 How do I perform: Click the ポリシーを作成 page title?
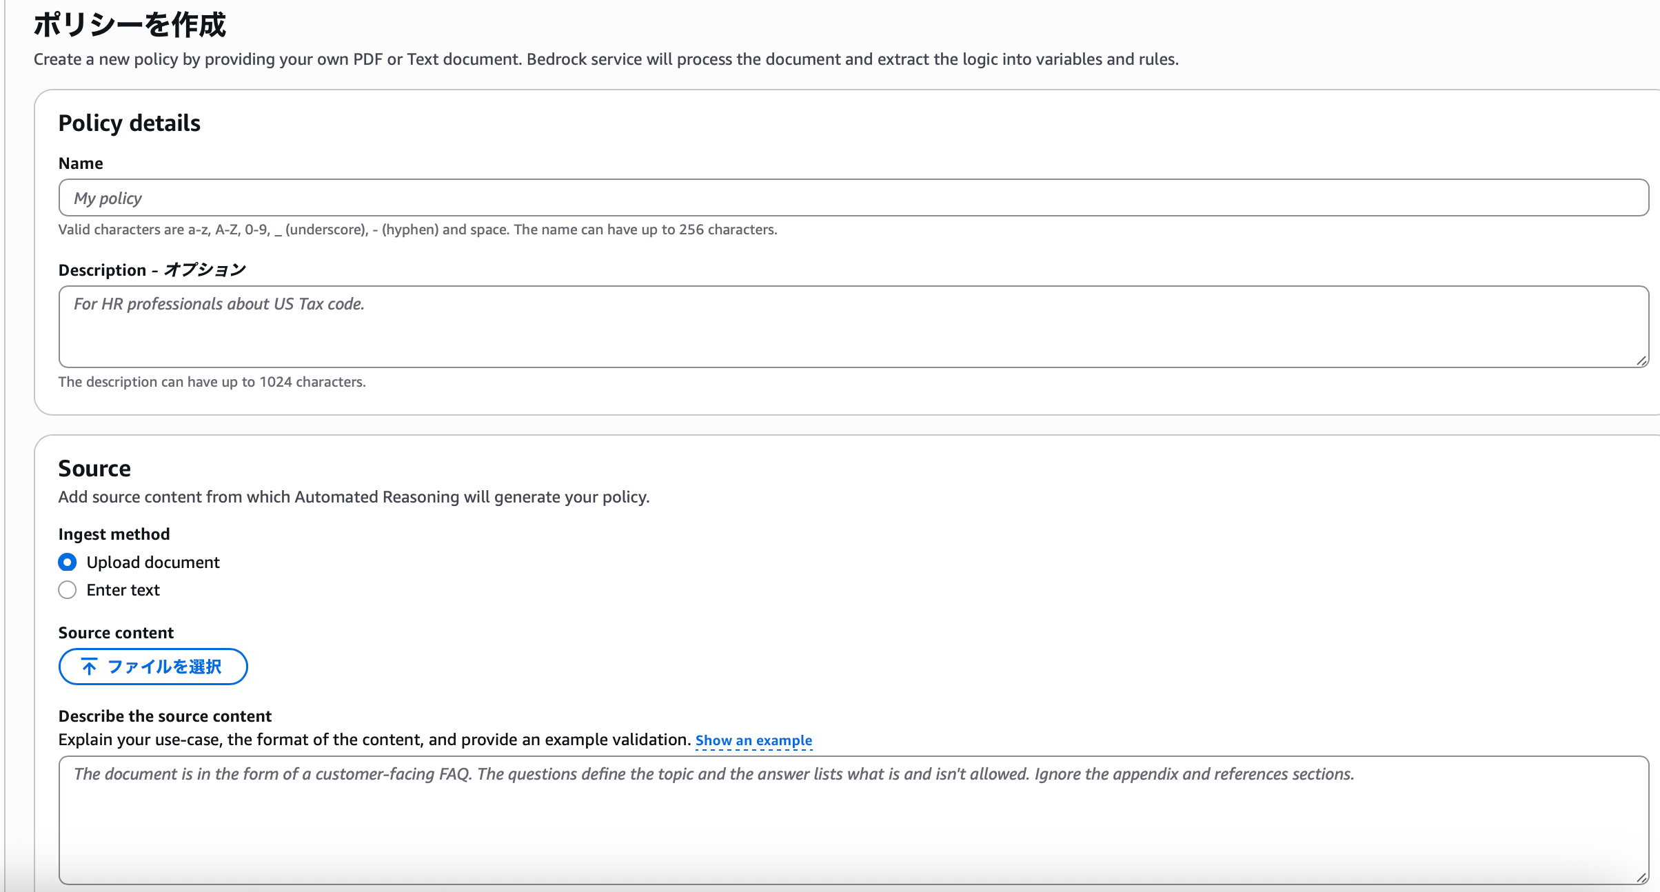[130, 25]
